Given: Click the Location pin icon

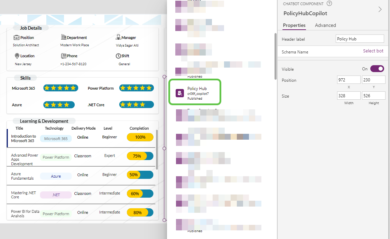Looking at the screenshot, I should (17, 56).
